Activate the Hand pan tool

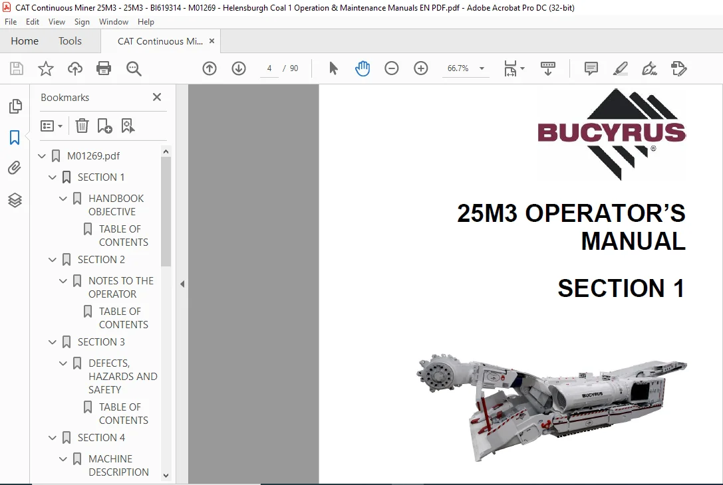[x=362, y=68]
